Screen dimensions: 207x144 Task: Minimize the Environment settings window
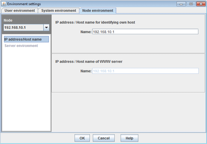[x=181, y=4]
